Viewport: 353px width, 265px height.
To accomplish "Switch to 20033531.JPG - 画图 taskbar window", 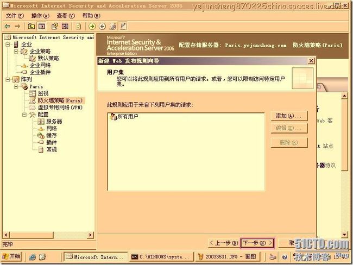I will pos(228,257).
